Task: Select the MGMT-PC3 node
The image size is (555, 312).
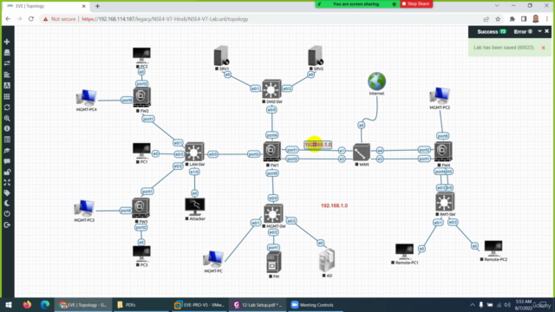Action: pyautogui.click(x=84, y=208)
